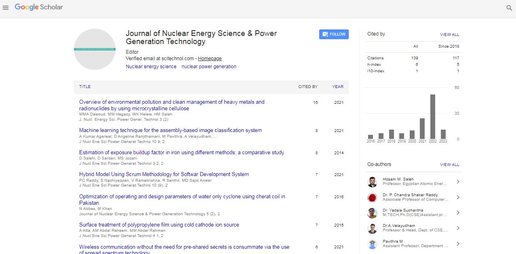Open Machine learning technique article title

pos(170,130)
